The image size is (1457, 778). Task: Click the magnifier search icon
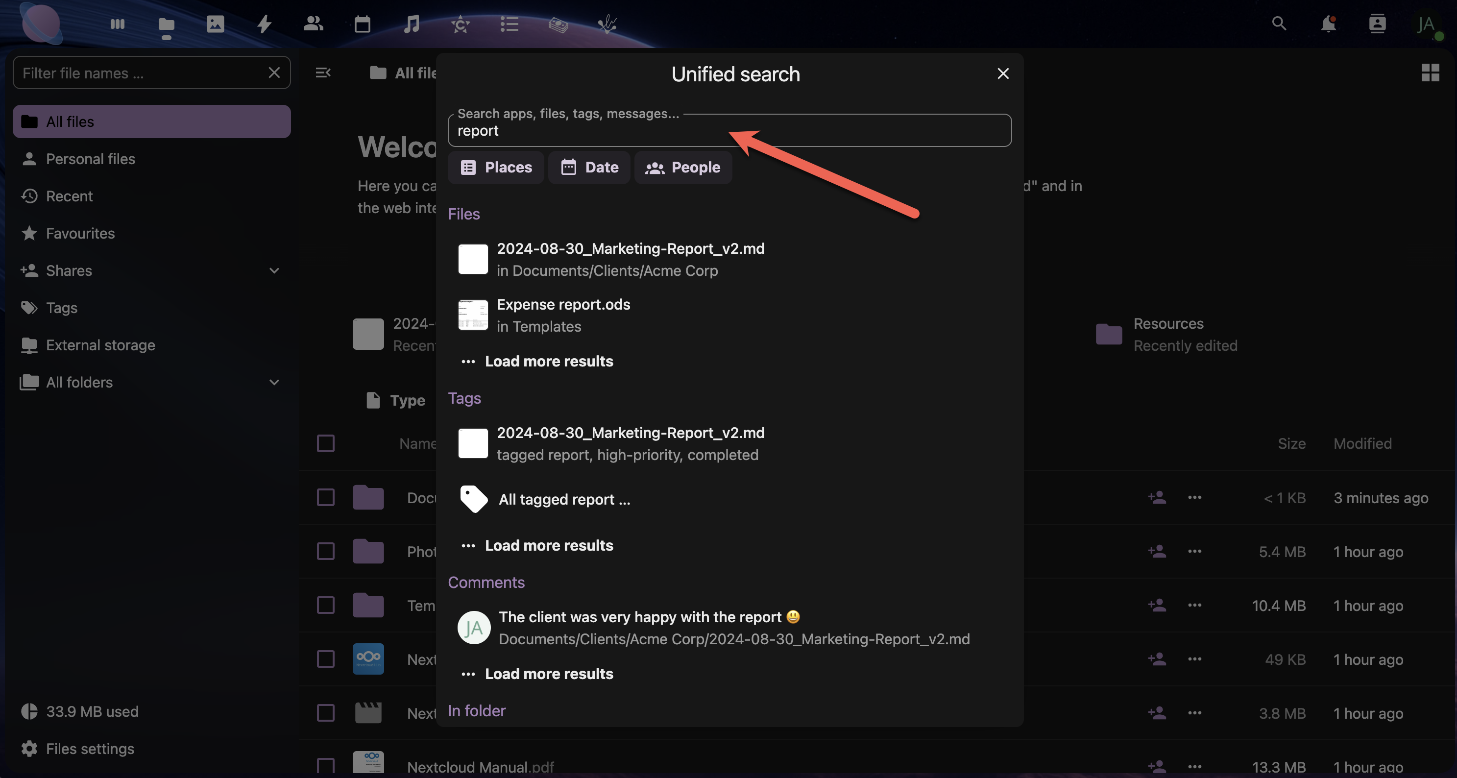(1279, 24)
